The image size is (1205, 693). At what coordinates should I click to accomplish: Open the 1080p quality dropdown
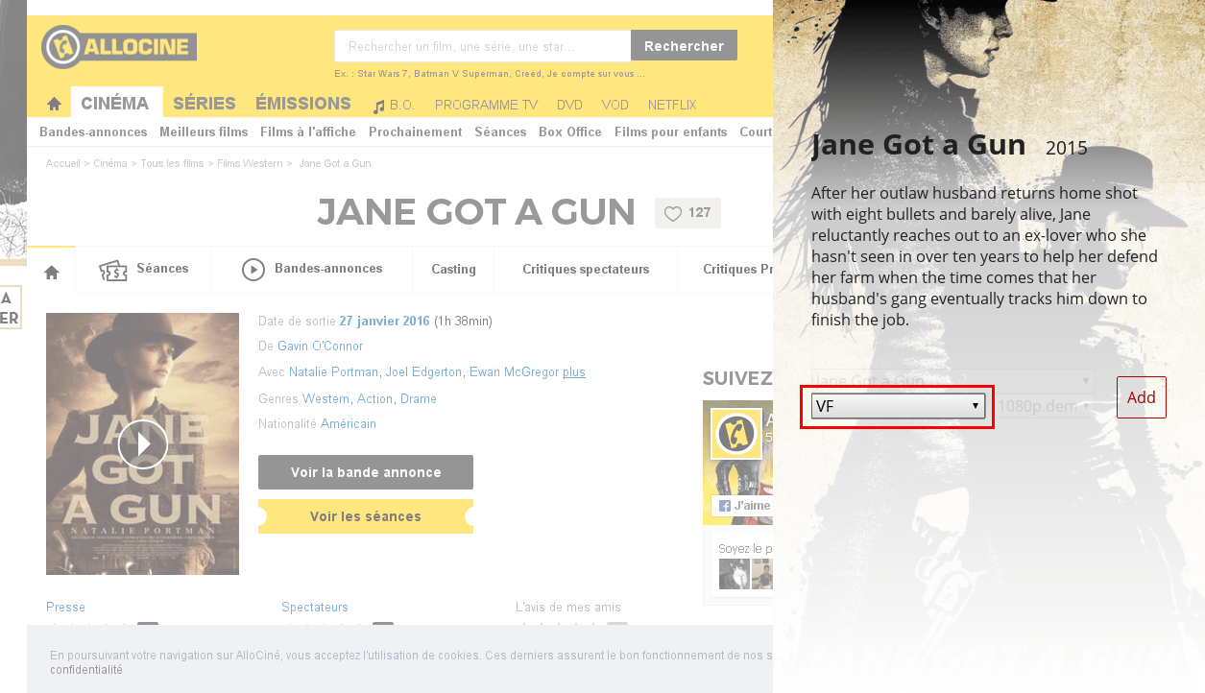[1044, 406]
